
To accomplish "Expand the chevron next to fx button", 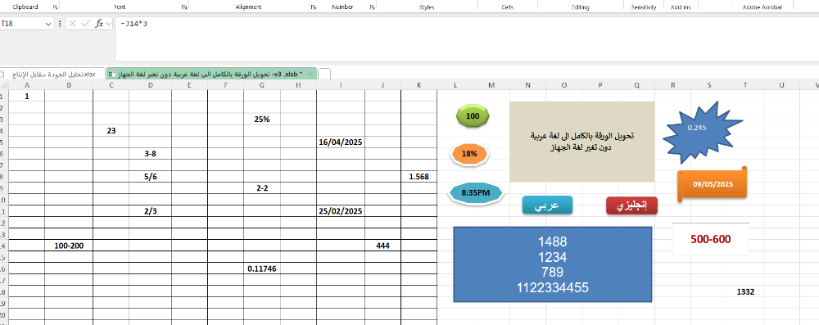I will (109, 24).
